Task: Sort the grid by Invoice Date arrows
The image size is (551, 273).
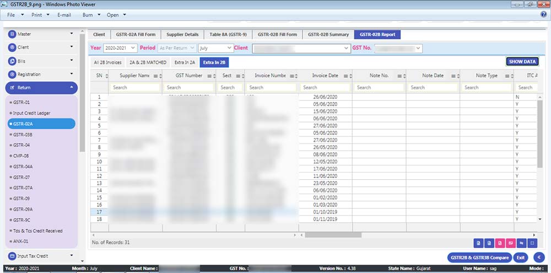Action: point(347,76)
